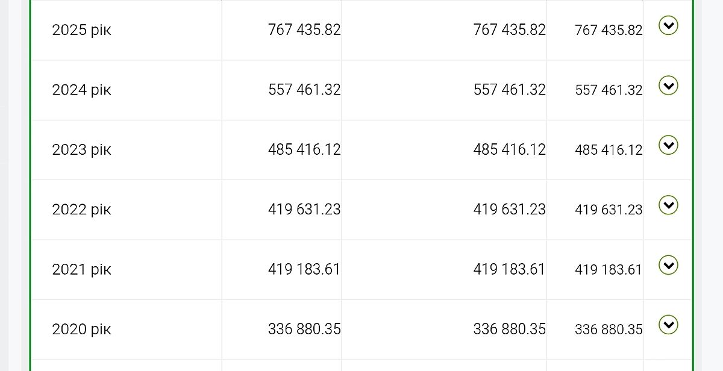Click 557 461.32 amount nearest the 2024 chevron
The width and height of the screenshot is (723, 371).
pos(609,90)
